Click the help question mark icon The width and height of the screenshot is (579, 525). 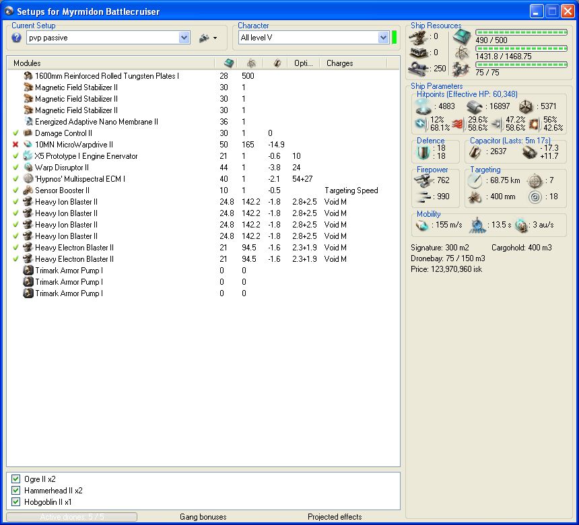pos(16,38)
